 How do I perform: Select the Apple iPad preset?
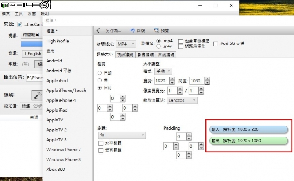tap(67, 110)
